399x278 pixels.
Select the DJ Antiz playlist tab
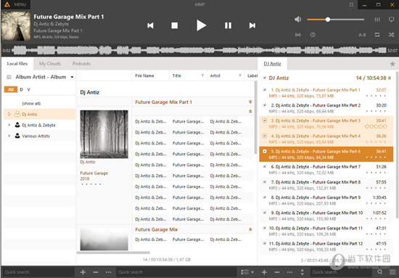pyautogui.click(x=272, y=64)
